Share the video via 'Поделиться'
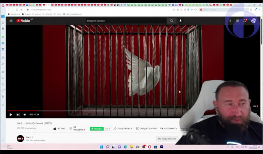 (123, 129)
